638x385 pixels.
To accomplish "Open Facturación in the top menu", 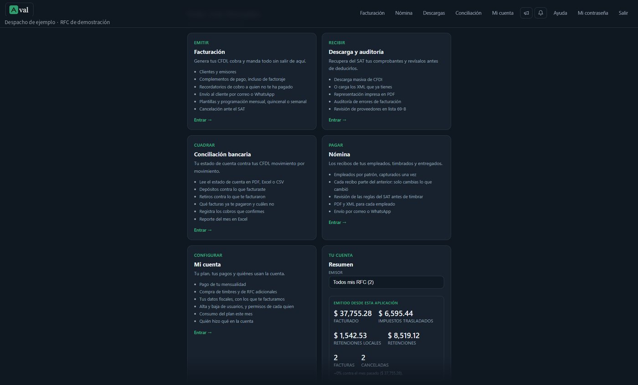I will (372, 13).
